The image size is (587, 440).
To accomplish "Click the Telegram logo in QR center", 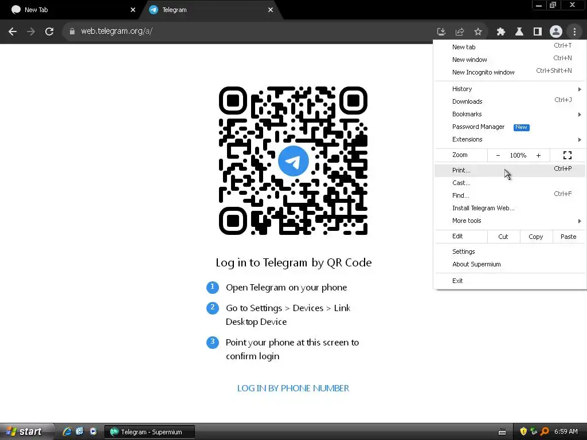I will (x=293, y=161).
